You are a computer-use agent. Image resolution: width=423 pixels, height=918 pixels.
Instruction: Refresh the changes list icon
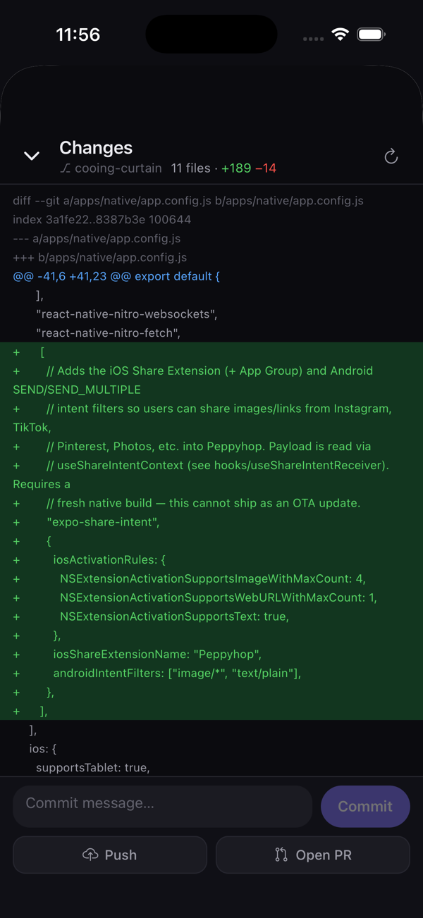[391, 156]
